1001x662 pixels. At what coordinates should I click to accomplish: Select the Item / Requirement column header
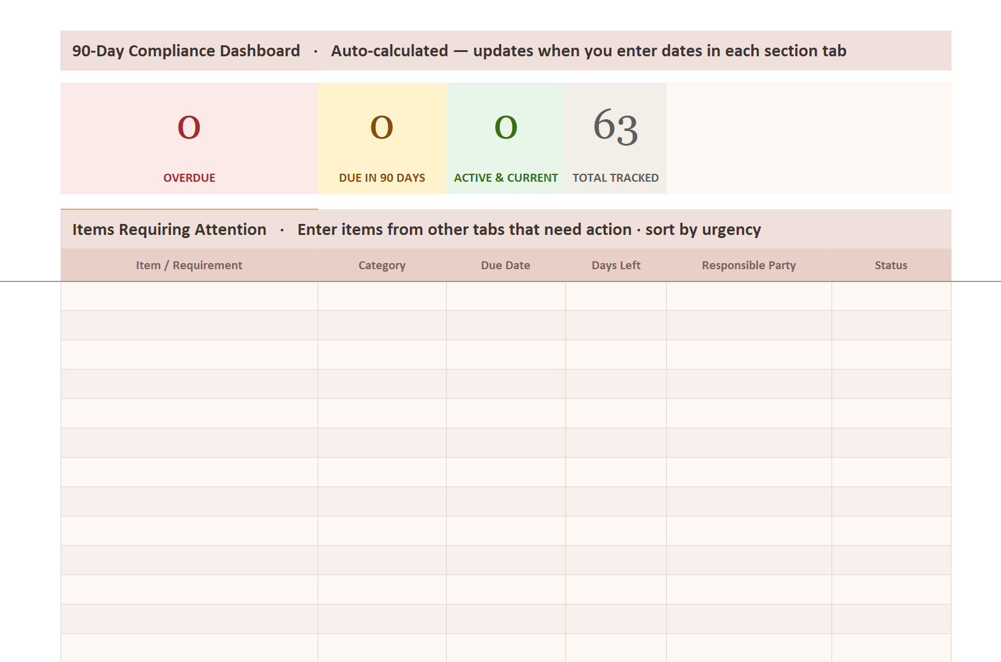point(189,265)
